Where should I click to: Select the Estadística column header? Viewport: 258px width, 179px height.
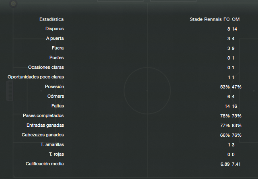51,19
